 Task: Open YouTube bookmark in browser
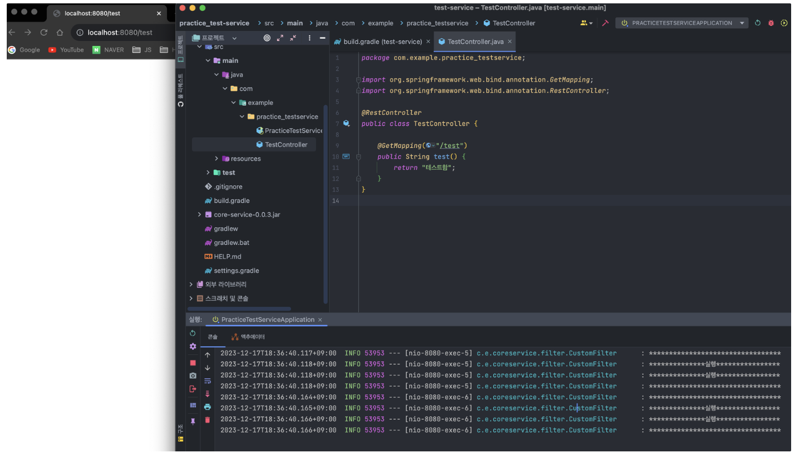tap(66, 50)
